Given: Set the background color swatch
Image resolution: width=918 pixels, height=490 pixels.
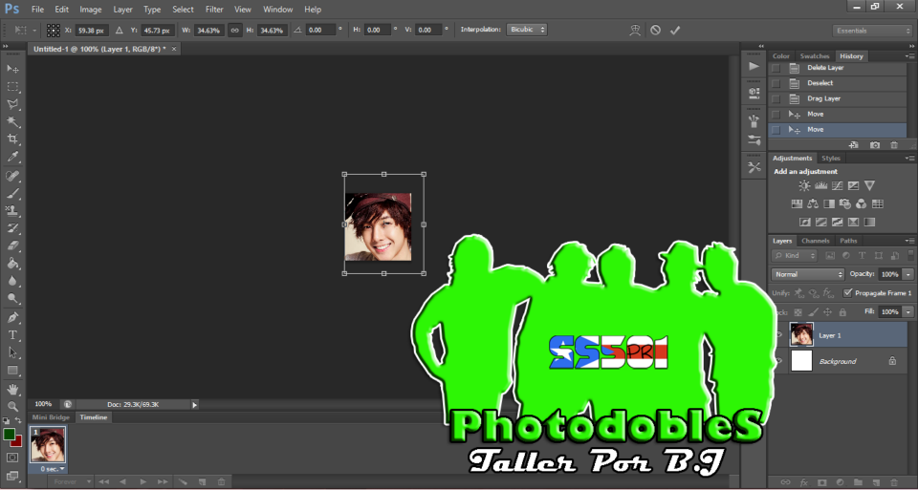Looking at the screenshot, I should pyautogui.click(x=16, y=440).
